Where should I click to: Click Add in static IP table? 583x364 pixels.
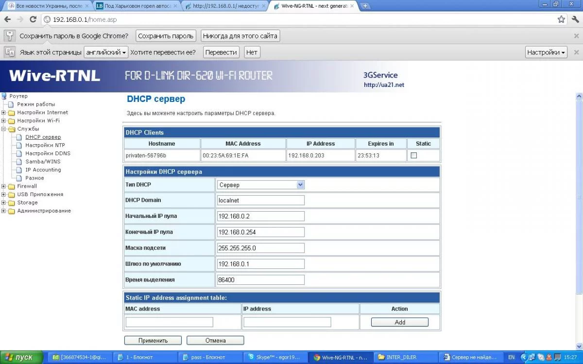tap(400, 322)
